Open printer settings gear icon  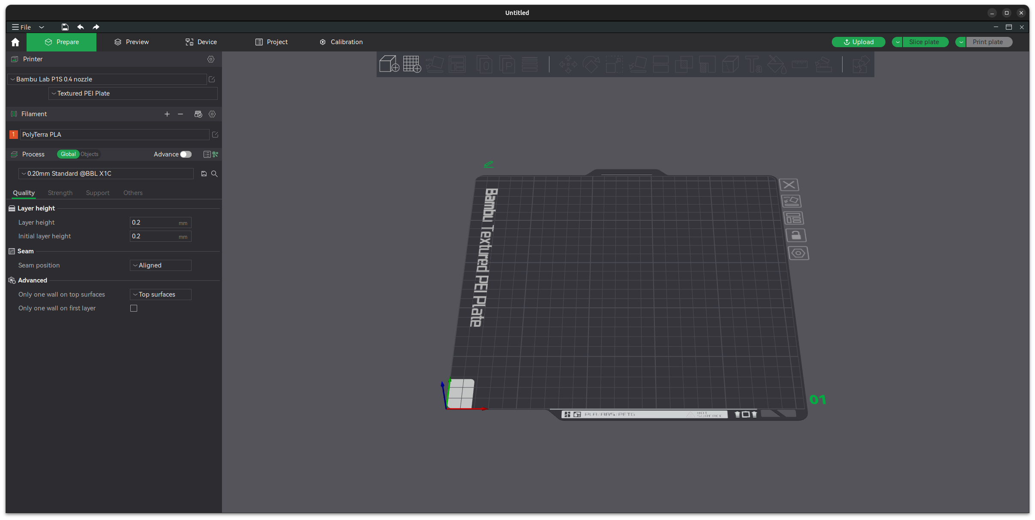coord(211,59)
